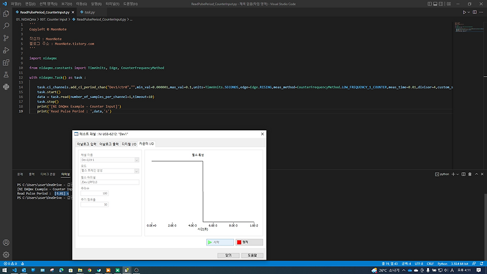Select 디지털 I/O tab in test panel
Screen dimensions: 487x274
point(129,144)
